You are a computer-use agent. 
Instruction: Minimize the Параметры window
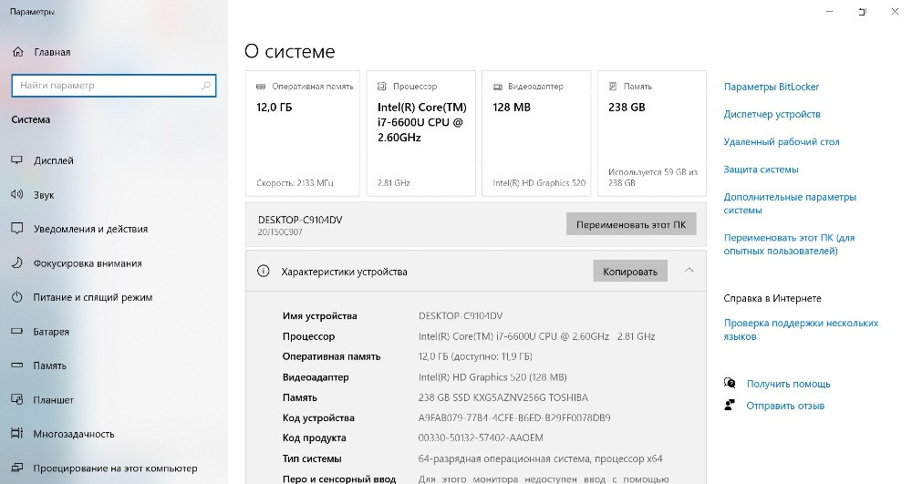coord(830,12)
